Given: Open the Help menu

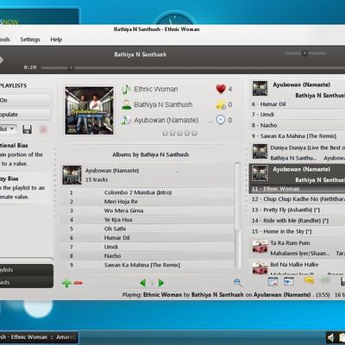Looking at the screenshot, I should (x=56, y=40).
